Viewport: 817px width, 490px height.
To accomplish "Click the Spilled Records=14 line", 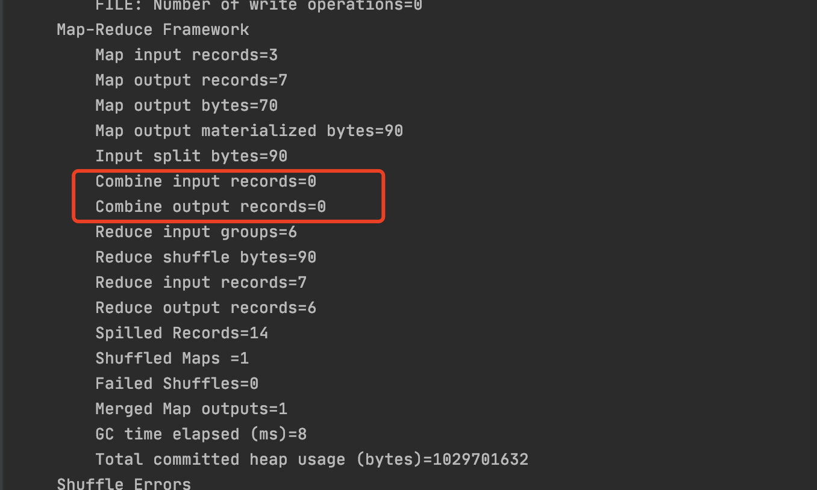I will [182, 333].
